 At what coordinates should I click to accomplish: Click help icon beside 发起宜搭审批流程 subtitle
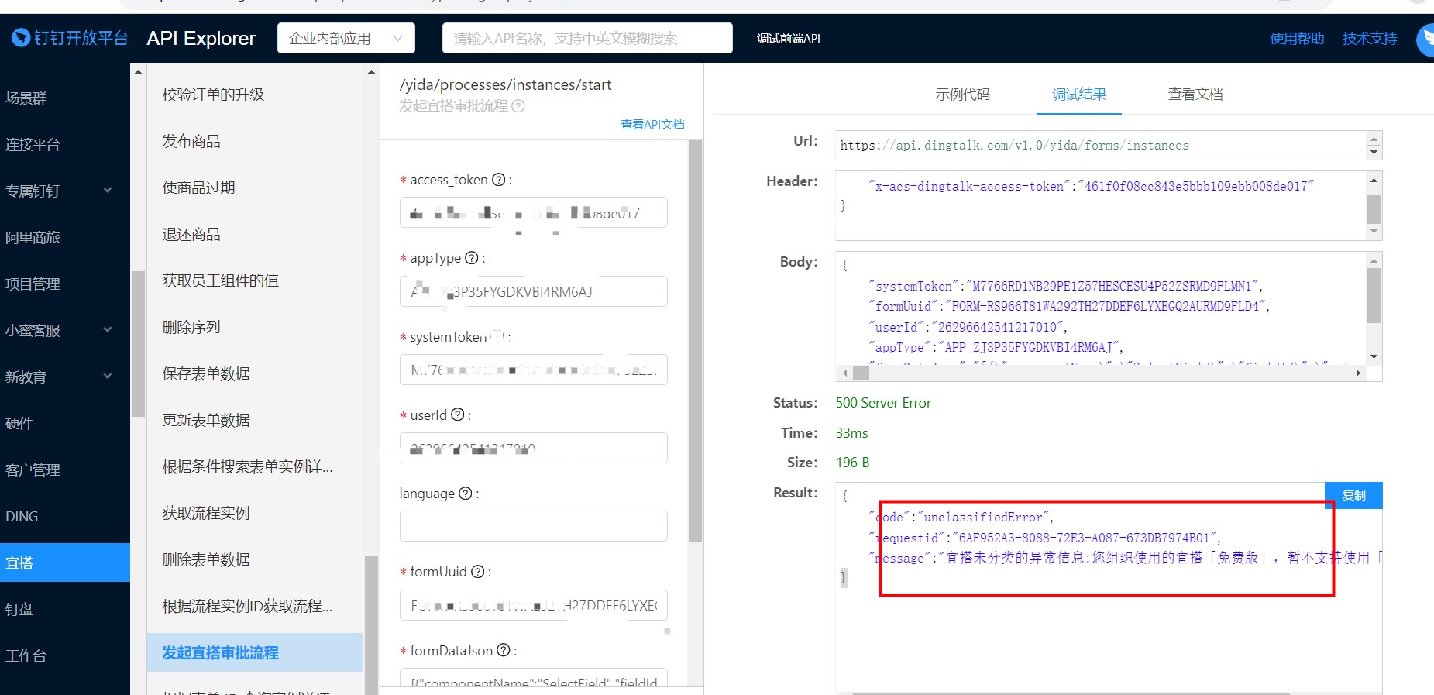point(518,106)
